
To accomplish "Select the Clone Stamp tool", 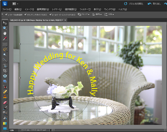I will 5,97.
